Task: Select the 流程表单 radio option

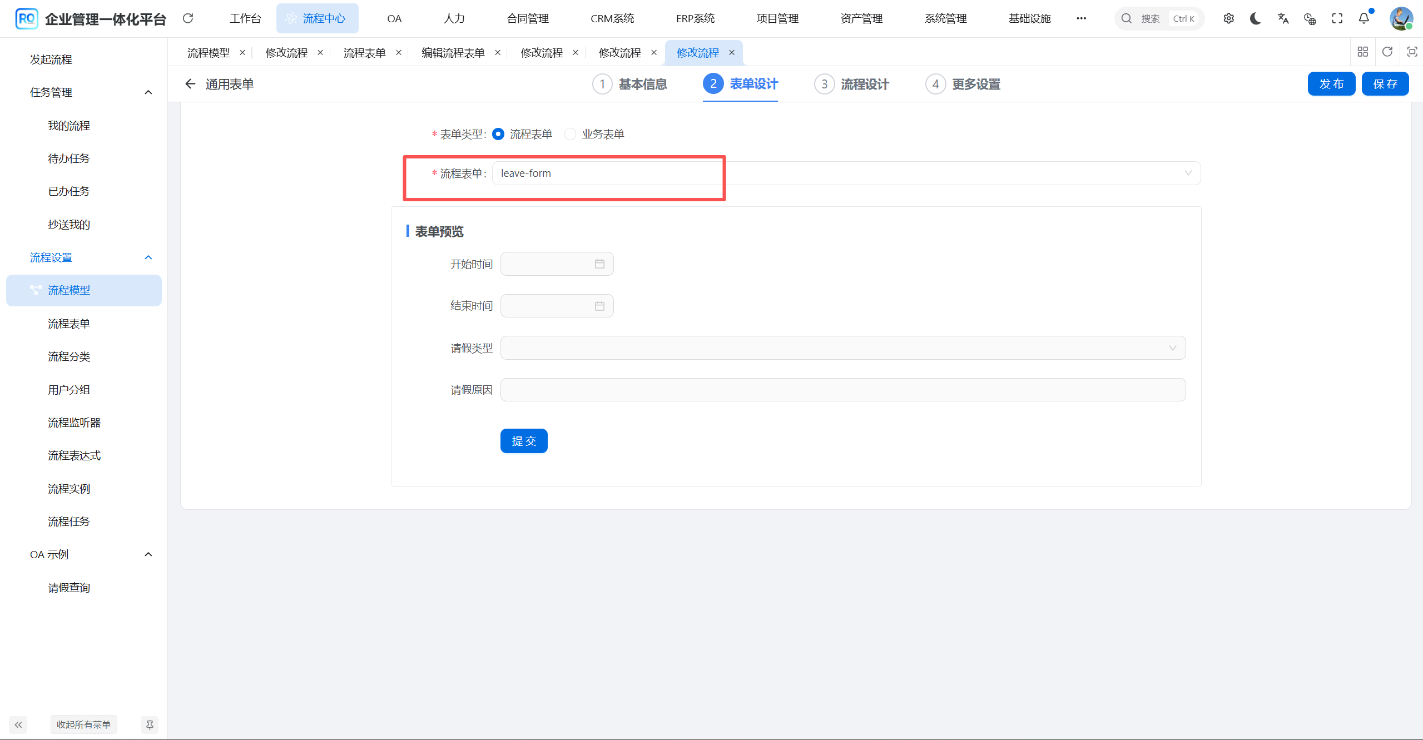Action: pyautogui.click(x=498, y=133)
